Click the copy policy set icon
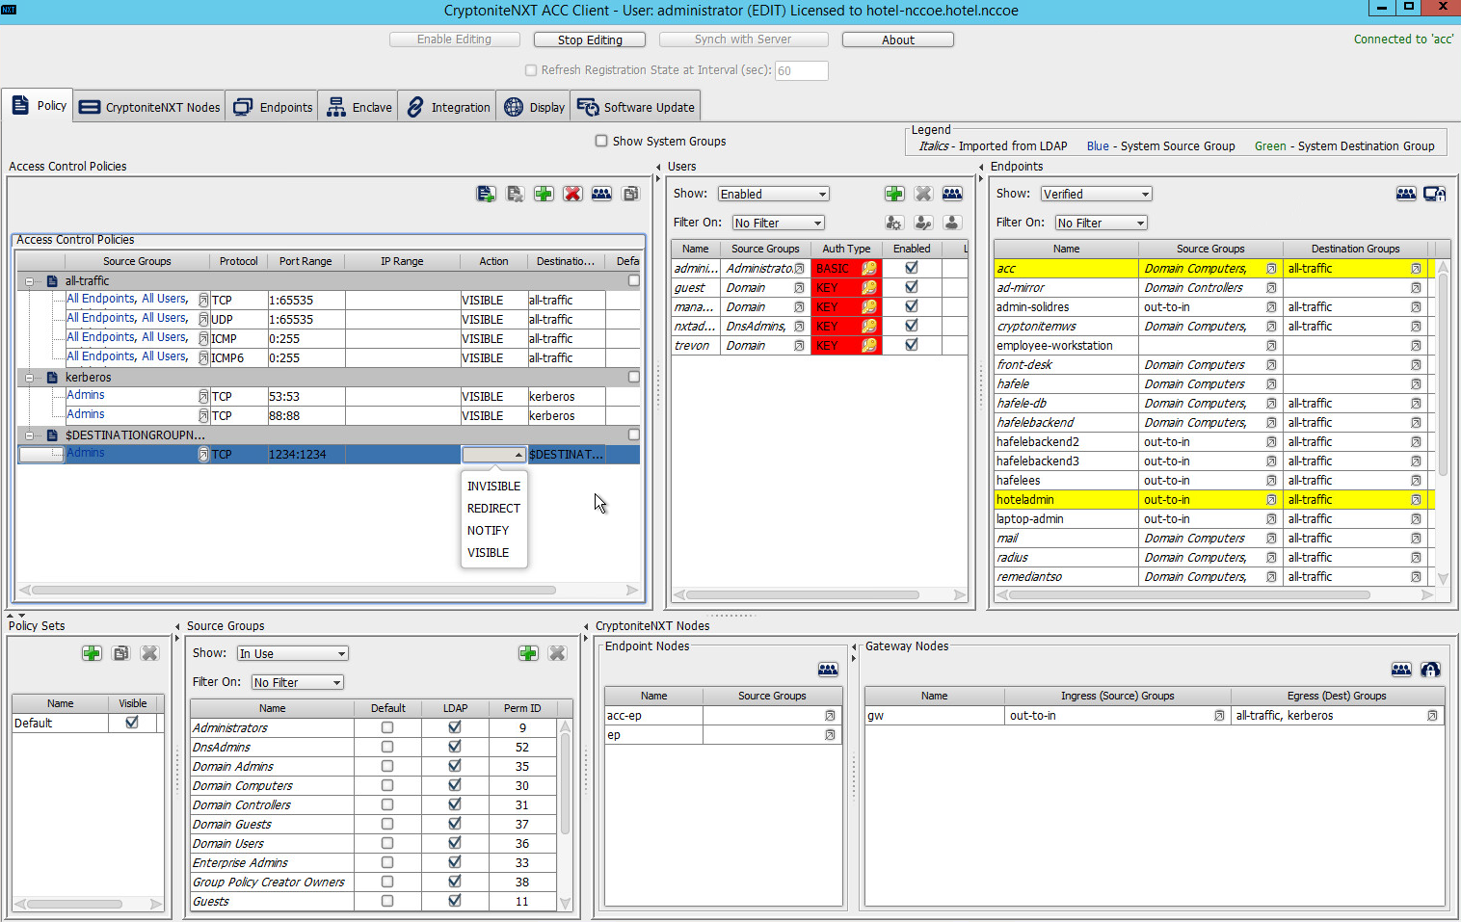Image resolution: width=1461 pixels, height=922 pixels. pyautogui.click(x=120, y=653)
